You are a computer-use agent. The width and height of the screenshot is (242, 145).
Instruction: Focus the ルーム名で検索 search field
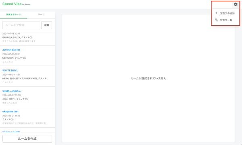(x=21, y=25)
